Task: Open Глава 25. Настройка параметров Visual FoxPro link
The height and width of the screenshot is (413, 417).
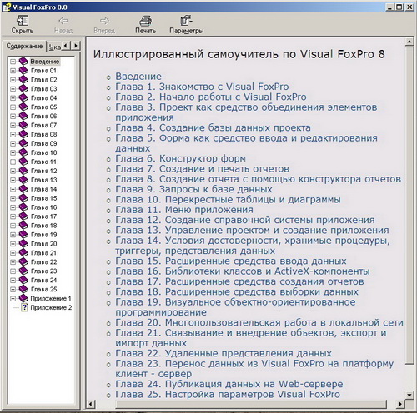Action: tap(228, 394)
